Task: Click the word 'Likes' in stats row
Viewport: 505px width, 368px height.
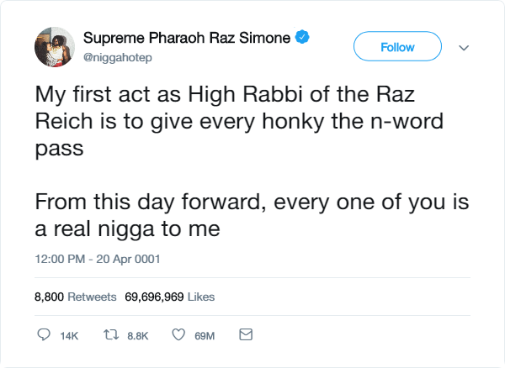Action: [x=201, y=297]
